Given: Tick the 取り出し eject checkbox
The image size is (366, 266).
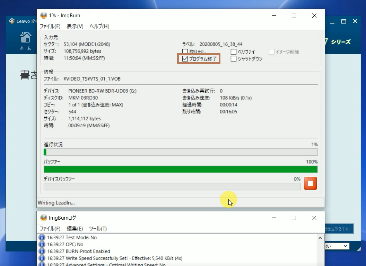Looking at the screenshot, I should pos(185,52).
